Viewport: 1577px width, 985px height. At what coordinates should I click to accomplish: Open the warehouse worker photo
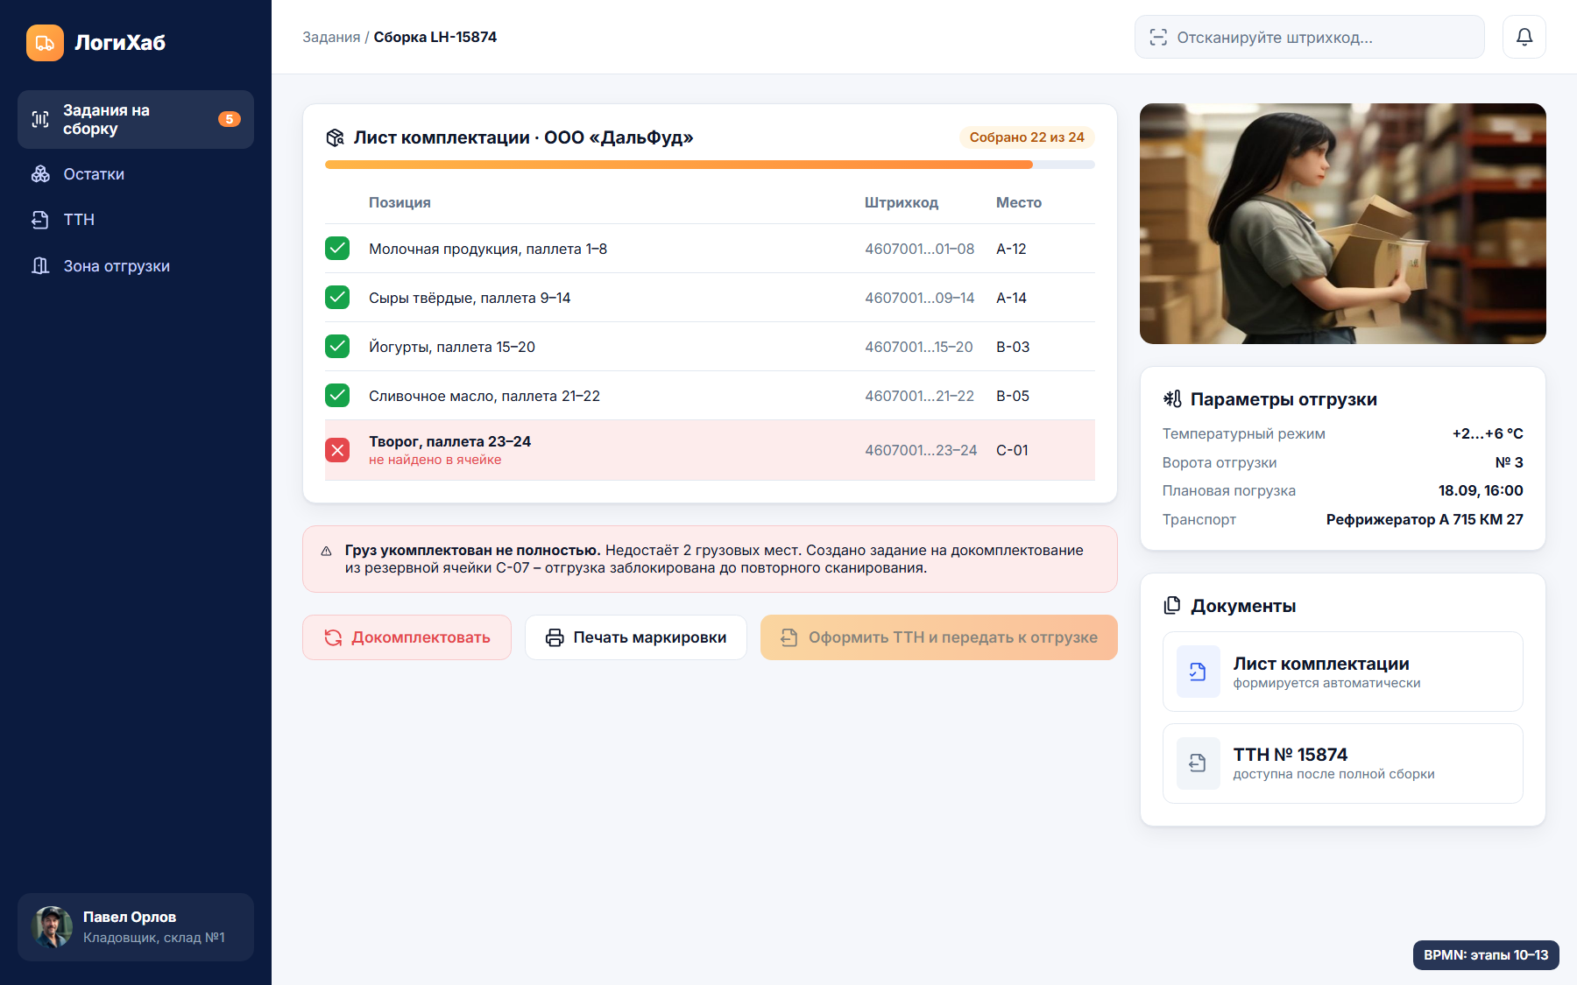1342,223
